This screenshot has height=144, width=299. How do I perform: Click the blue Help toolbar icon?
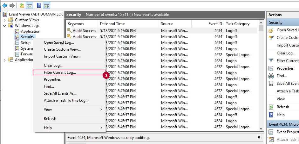click(x=39, y=5)
